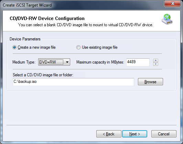Click the Browse button

[x=150, y=81]
